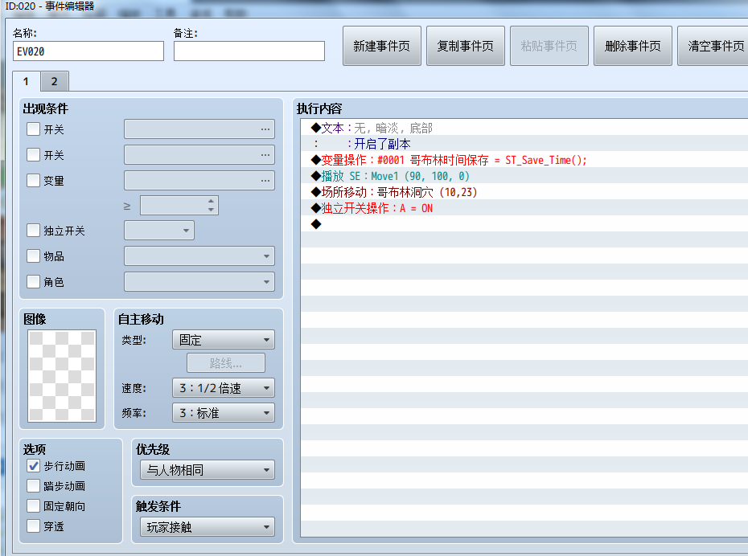The height and width of the screenshot is (556, 748).
Task: Select the 变量操作 #0001 command line
Action: click(x=524, y=160)
